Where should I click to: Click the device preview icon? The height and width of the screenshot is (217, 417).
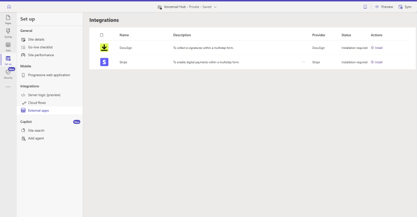(x=365, y=7)
